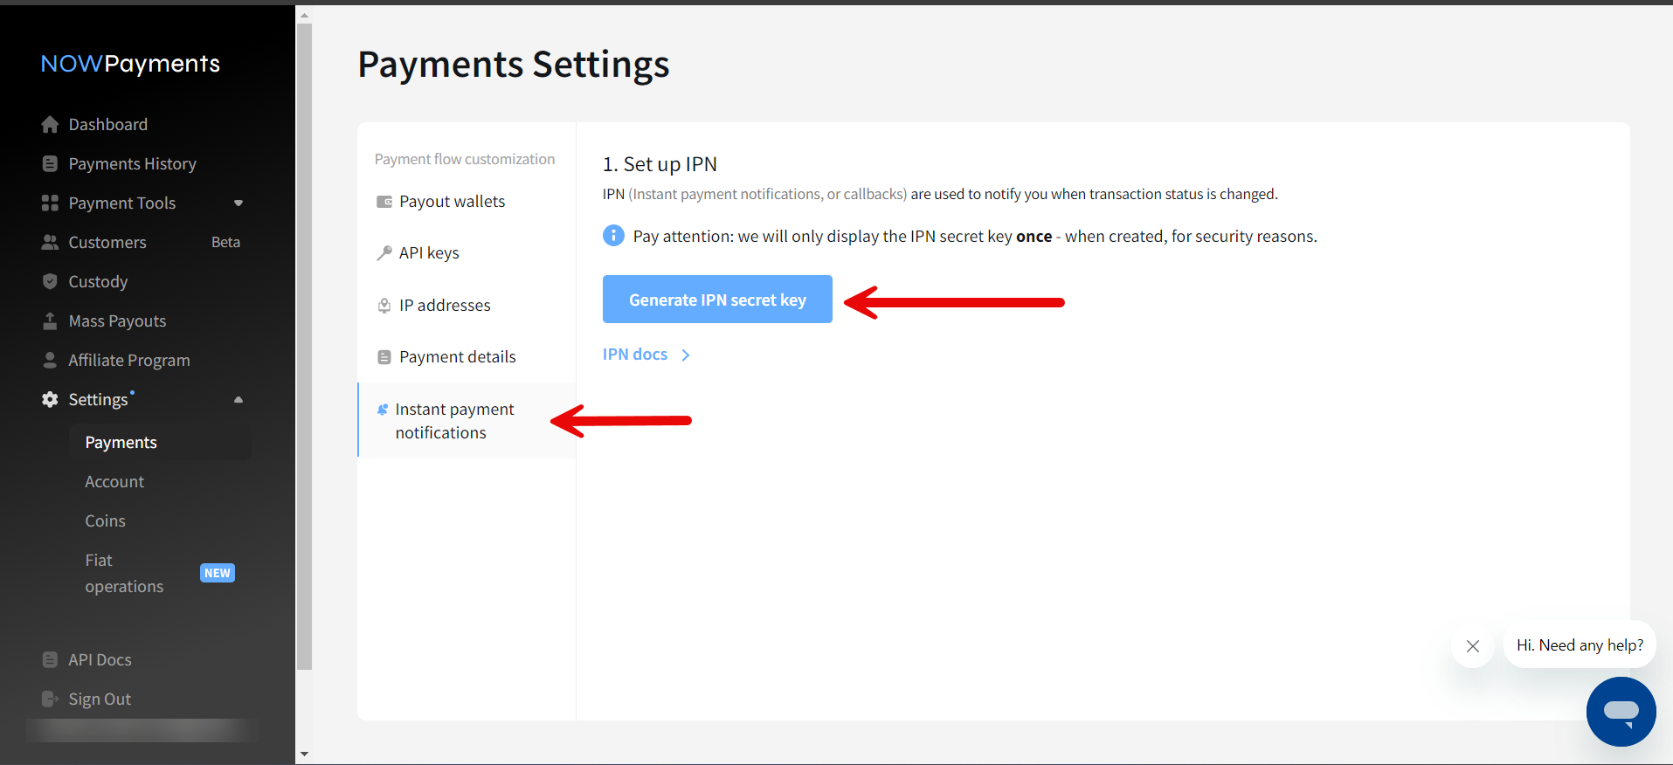Click the Dashboard home icon
Viewport: 1673px width, 765px height.
point(50,125)
